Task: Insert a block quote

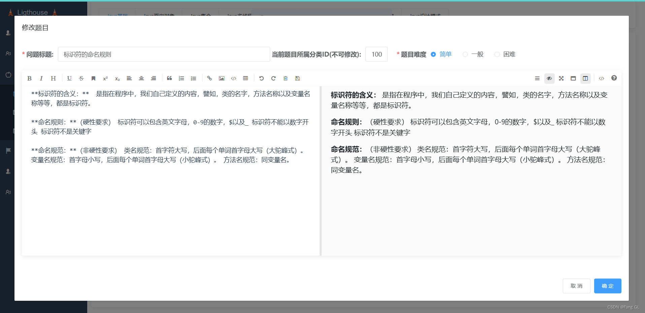Action: pos(169,78)
